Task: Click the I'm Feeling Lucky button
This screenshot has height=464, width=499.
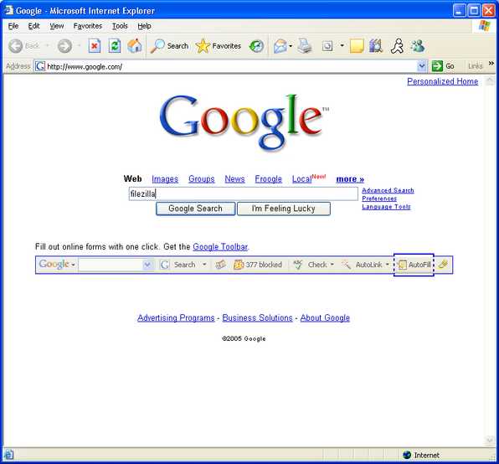Action: 284,209
